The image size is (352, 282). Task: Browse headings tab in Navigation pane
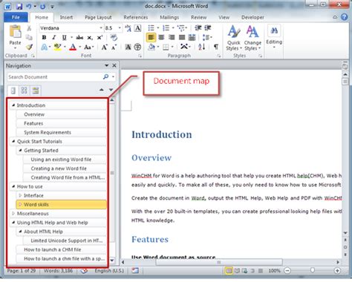point(13,91)
